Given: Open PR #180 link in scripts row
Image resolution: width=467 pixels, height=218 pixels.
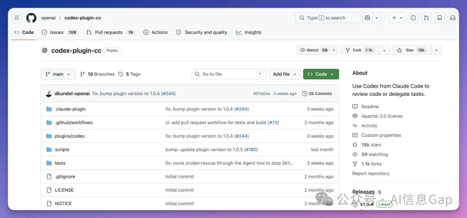Looking at the screenshot, I should point(251,150).
